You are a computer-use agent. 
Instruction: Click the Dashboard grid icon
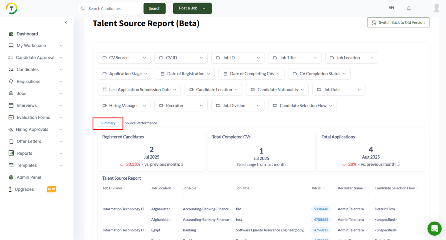(x=11, y=34)
